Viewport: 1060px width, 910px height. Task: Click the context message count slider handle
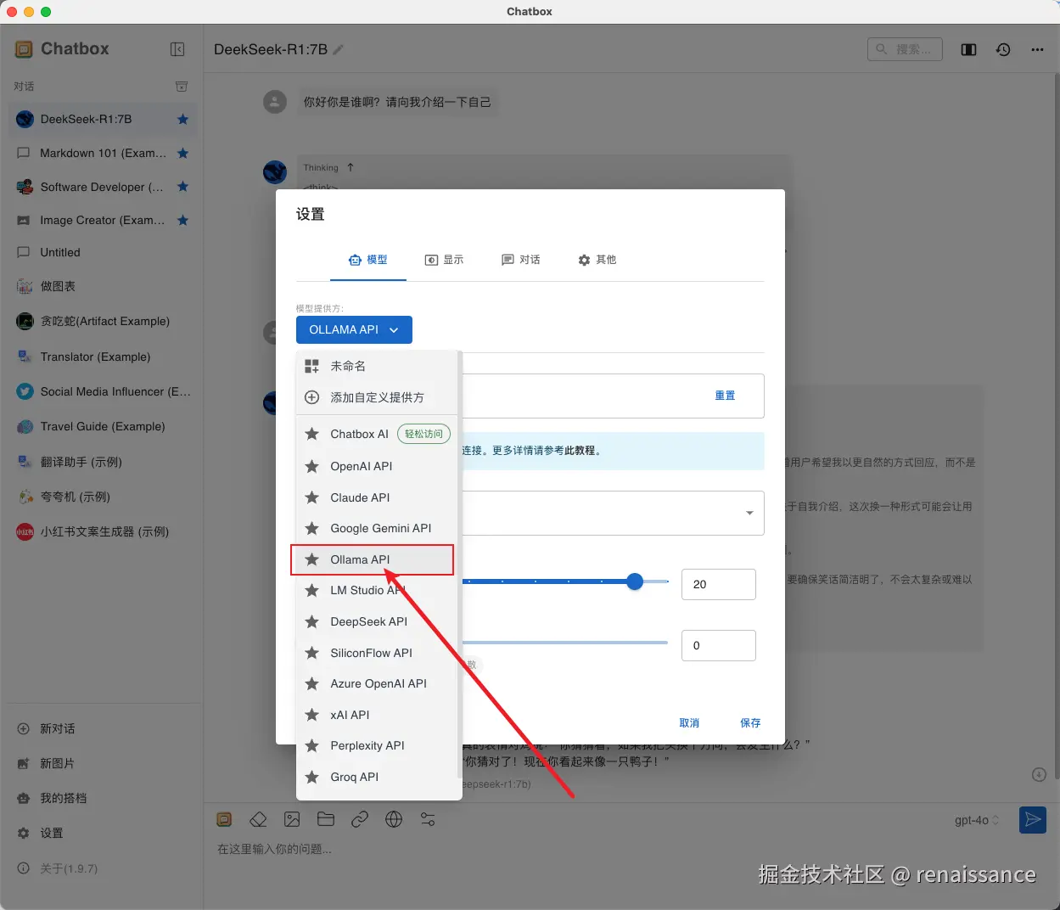(x=635, y=581)
